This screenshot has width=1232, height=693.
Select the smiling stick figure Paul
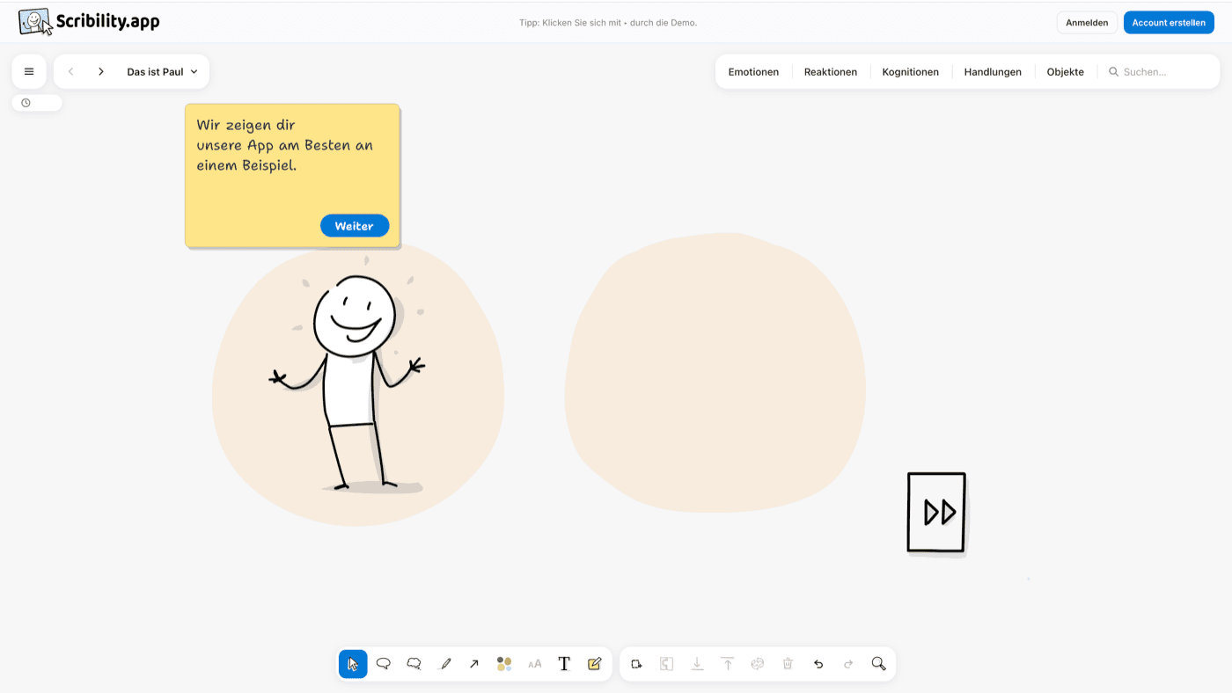click(347, 383)
